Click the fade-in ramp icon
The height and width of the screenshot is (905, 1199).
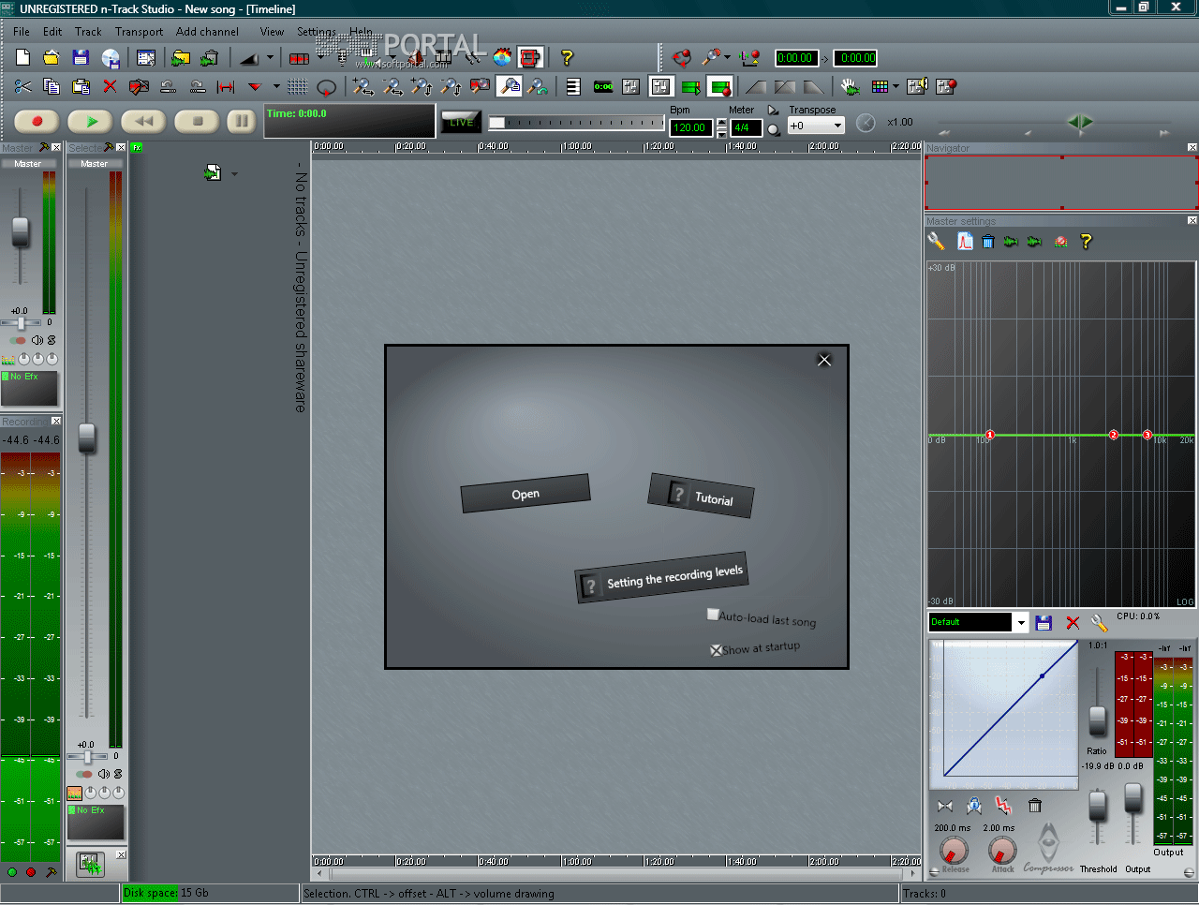(756, 87)
